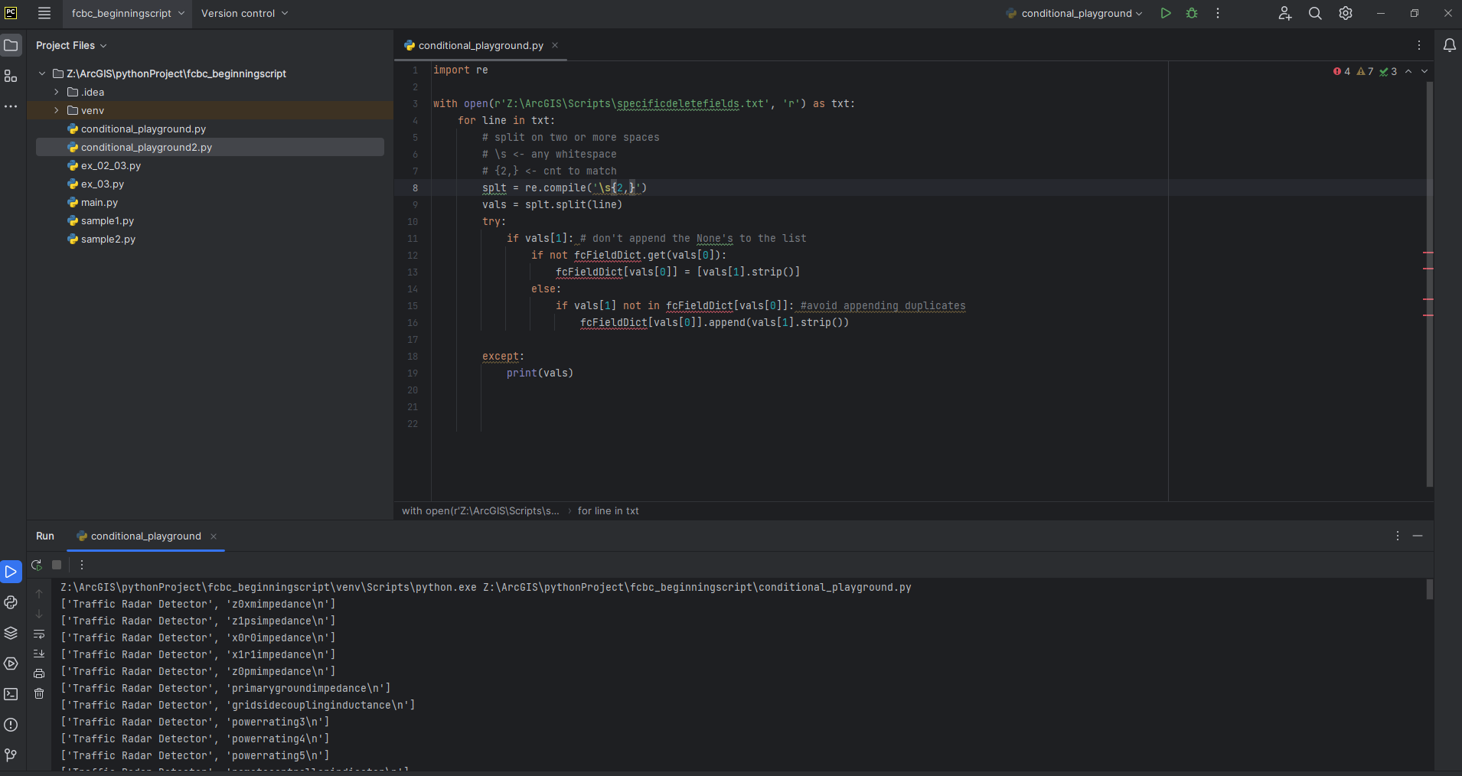This screenshot has height=776, width=1462.
Task: Open the Terminal tool window
Action: [11, 694]
